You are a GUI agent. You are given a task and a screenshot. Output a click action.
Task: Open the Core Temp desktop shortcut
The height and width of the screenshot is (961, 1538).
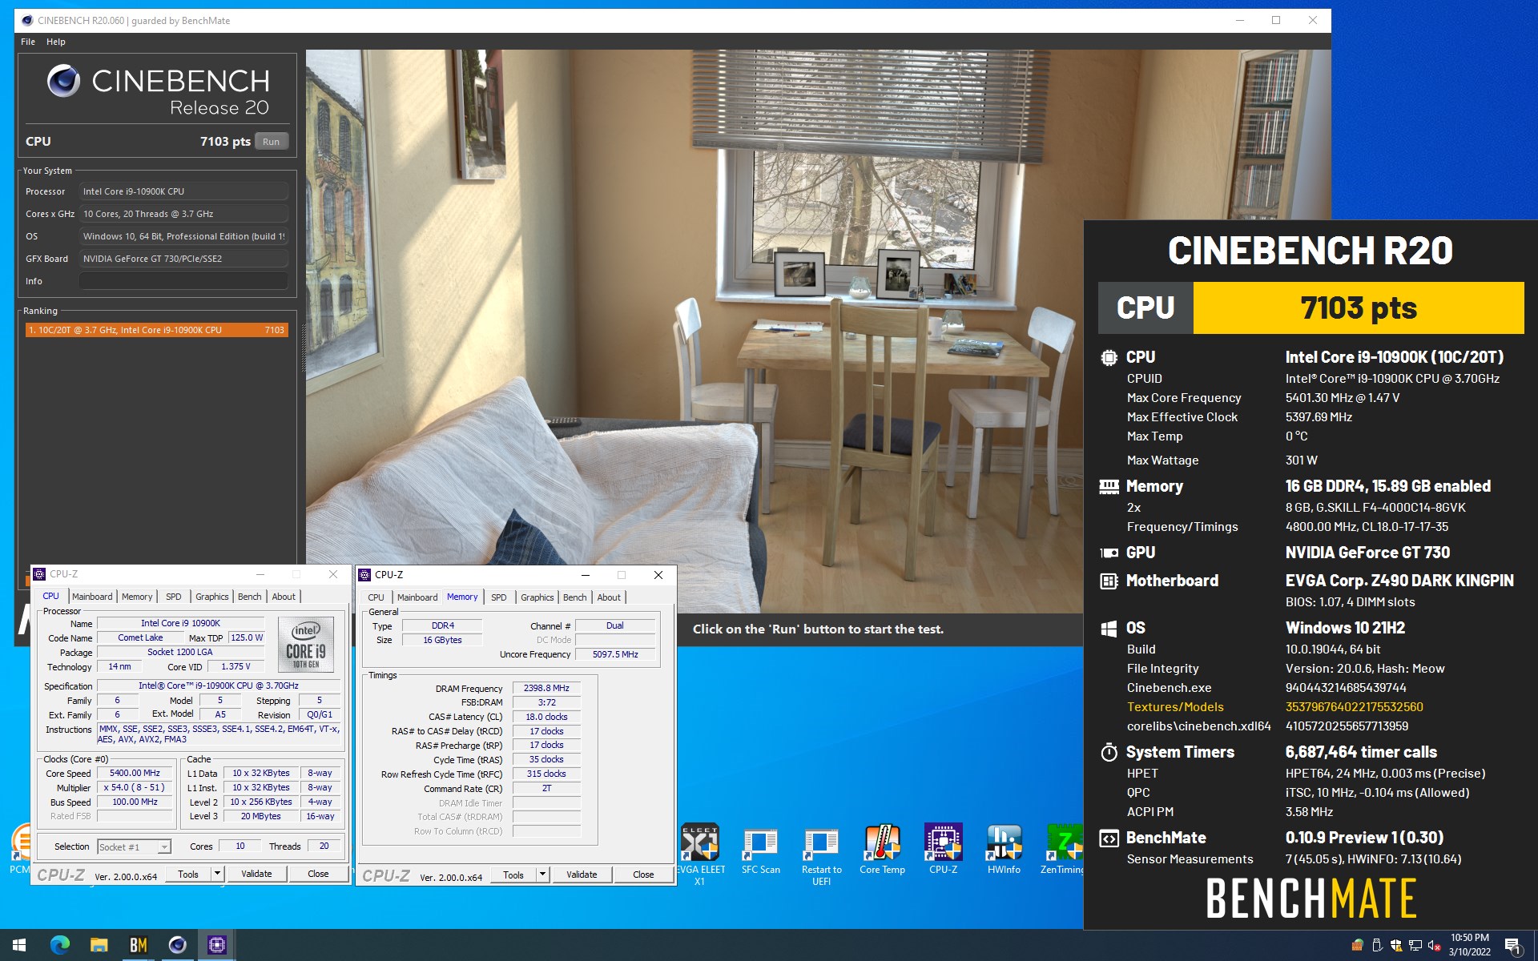pos(882,850)
